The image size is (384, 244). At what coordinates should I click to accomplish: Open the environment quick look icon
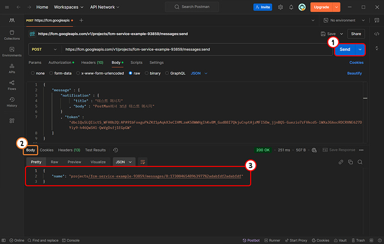point(377,20)
